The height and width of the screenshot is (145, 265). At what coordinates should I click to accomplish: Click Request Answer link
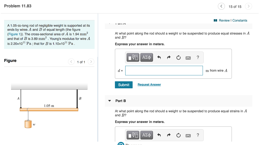coord(149,84)
